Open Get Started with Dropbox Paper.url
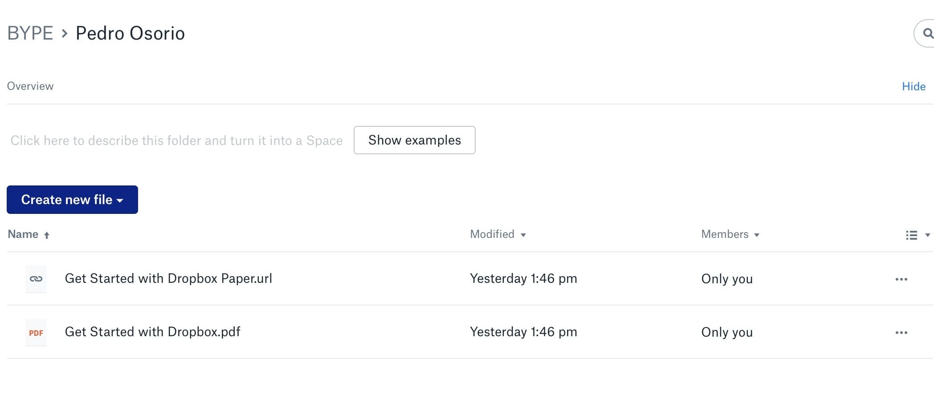The height and width of the screenshot is (406, 934). pos(168,279)
